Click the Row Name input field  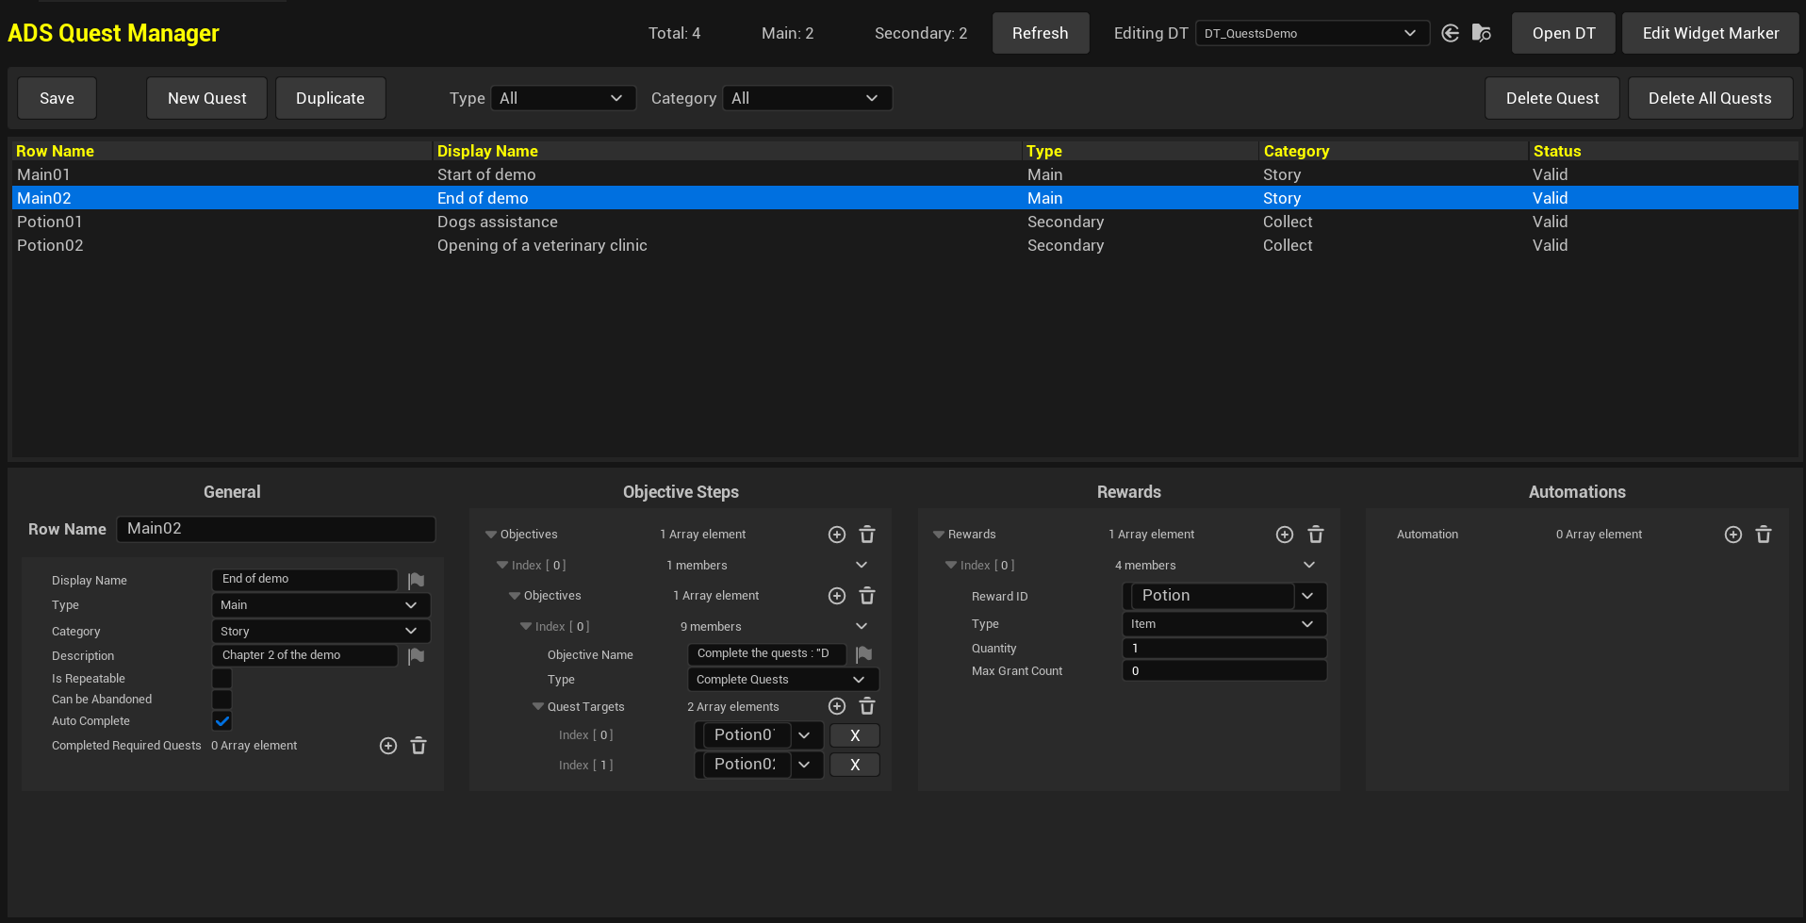(x=276, y=529)
